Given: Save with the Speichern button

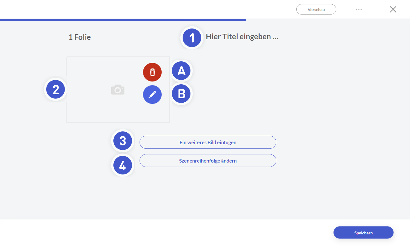Looking at the screenshot, I should coord(363,233).
